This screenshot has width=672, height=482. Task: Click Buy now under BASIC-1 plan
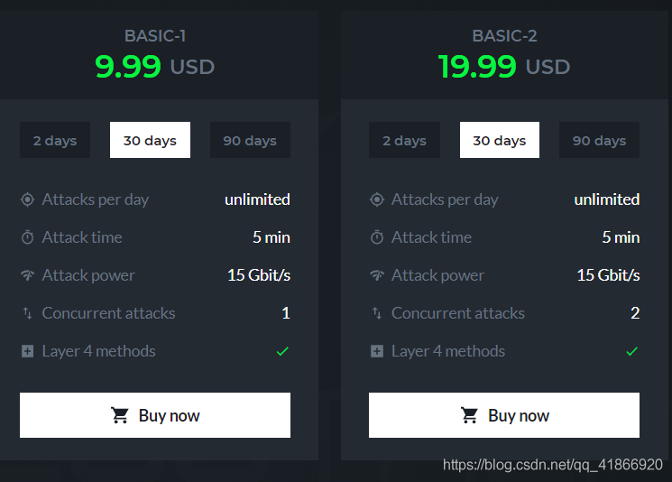coord(155,415)
